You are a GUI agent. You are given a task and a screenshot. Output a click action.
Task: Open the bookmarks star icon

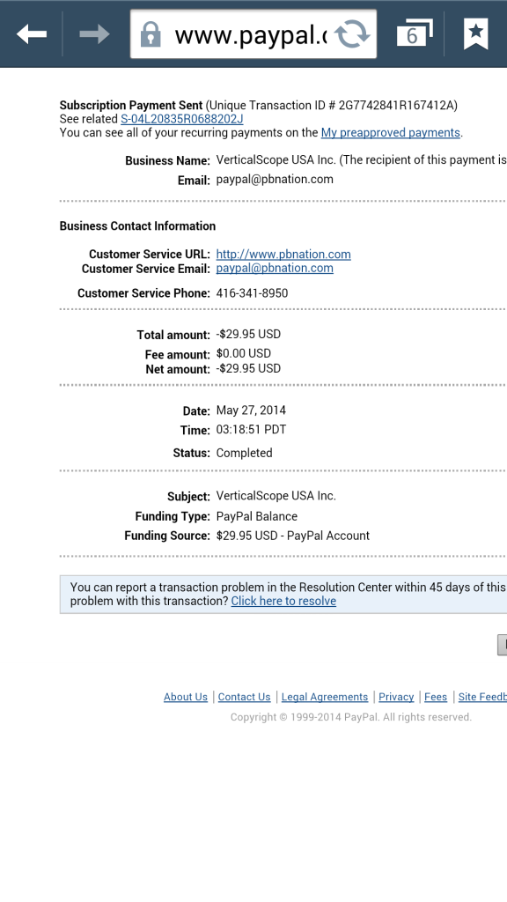[x=476, y=33]
